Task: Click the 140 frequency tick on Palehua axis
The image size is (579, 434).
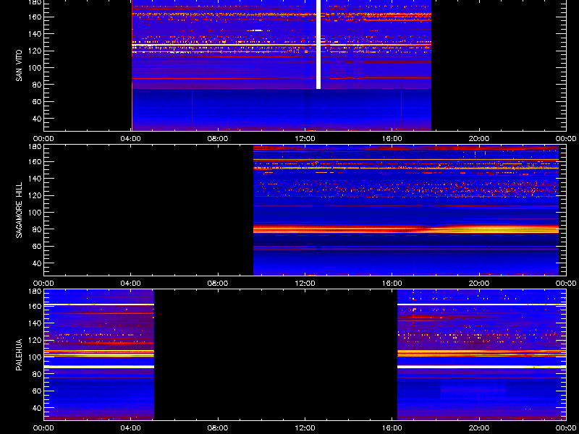Action: click(35, 323)
